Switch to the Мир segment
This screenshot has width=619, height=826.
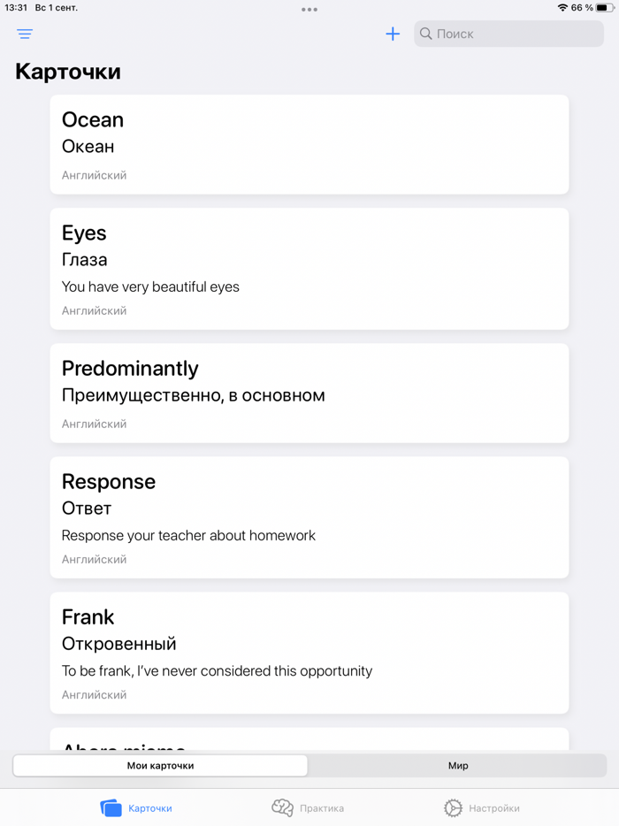click(458, 765)
